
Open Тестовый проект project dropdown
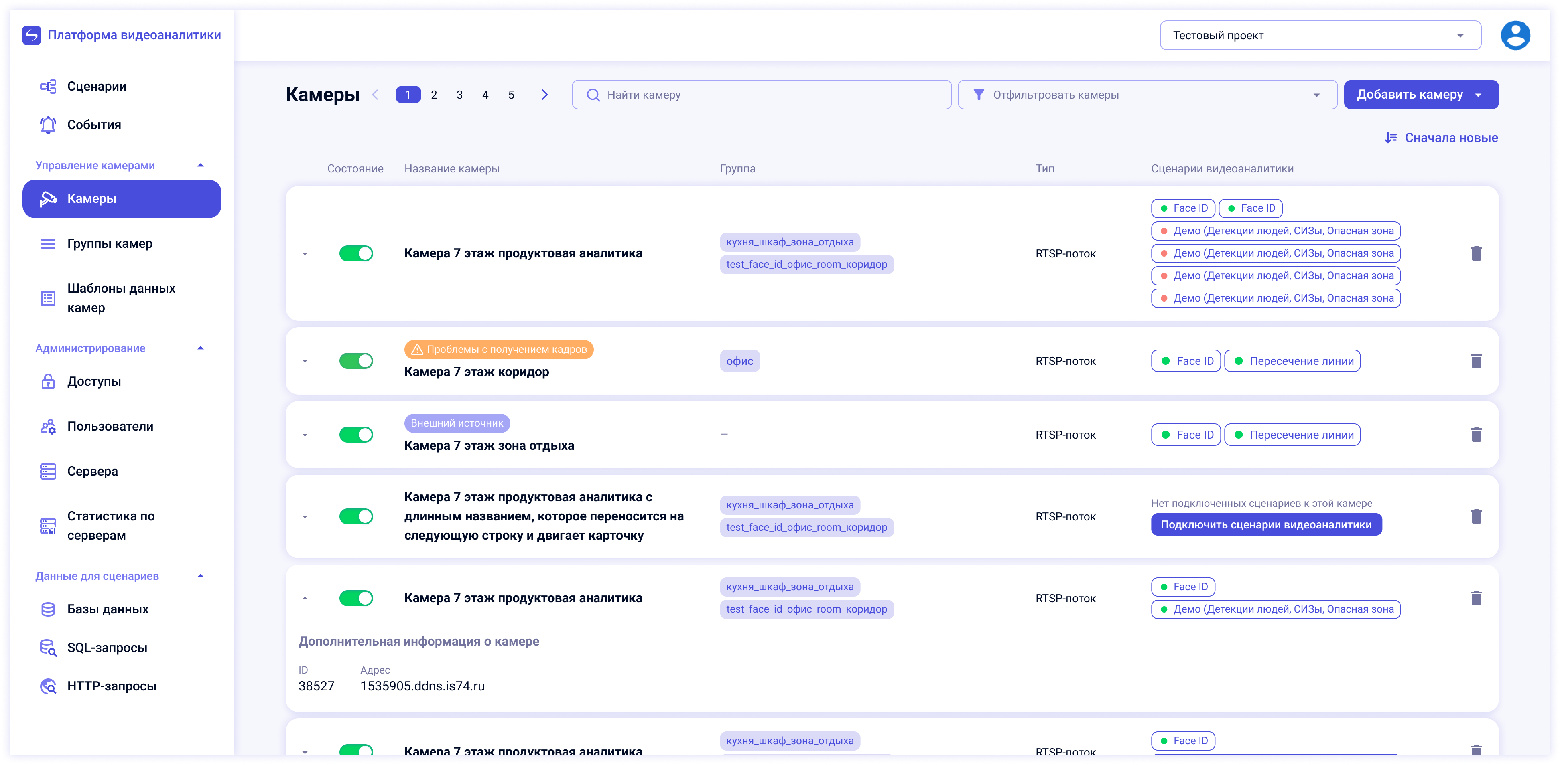pyautogui.click(x=1320, y=35)
